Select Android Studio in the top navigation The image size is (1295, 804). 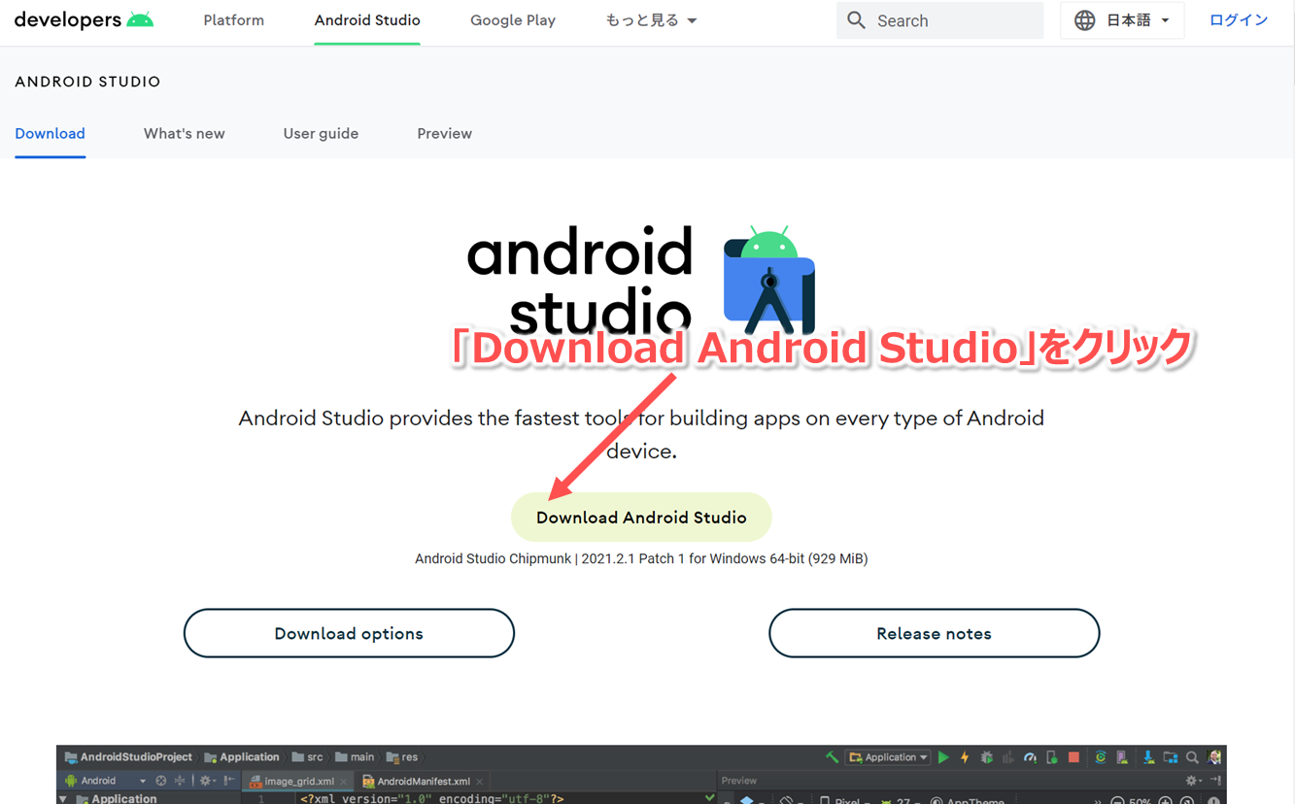pos(366,19)
